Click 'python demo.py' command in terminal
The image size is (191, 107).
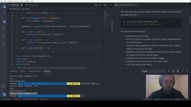pos(91,84)
